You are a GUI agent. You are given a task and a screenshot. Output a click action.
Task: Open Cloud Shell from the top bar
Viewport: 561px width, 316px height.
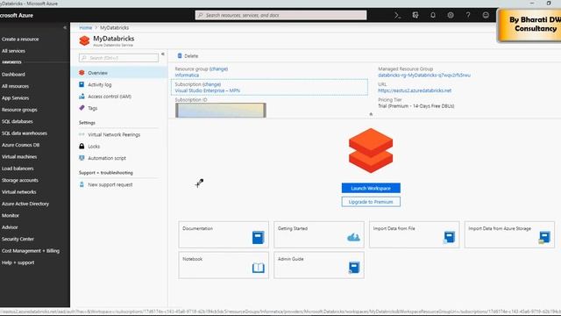coord(397,15)
